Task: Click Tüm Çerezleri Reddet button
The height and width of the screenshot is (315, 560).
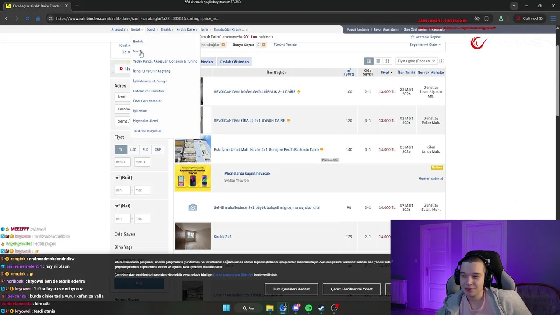Action: (291, 289)
